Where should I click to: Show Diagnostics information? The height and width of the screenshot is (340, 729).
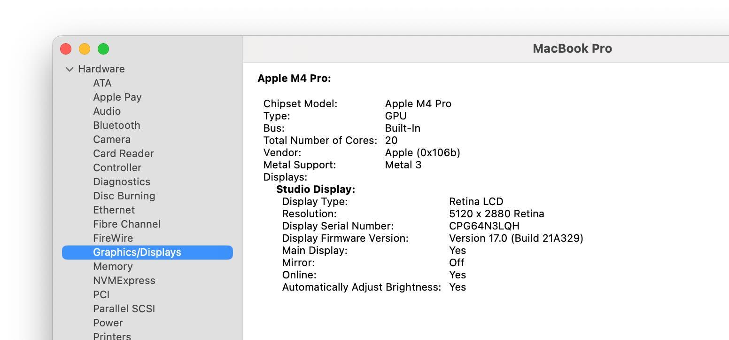122,182
